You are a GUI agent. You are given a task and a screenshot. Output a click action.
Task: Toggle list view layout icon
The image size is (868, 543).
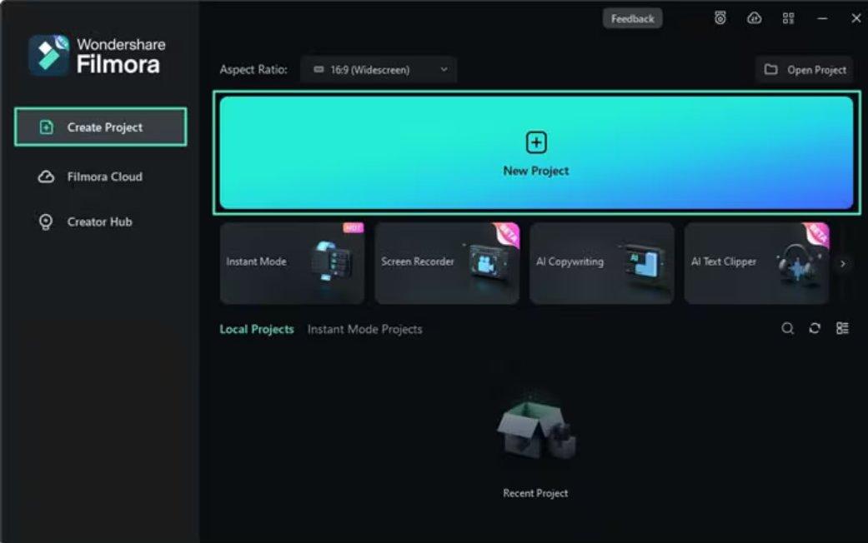click(842, 328)
